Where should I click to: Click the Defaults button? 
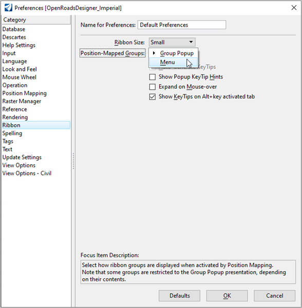179,296
